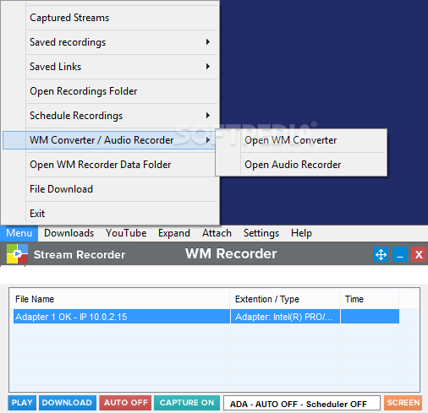Click the Extention / Type column header
428x413 pixels.
pyautogui.click(x=285, y=299)
